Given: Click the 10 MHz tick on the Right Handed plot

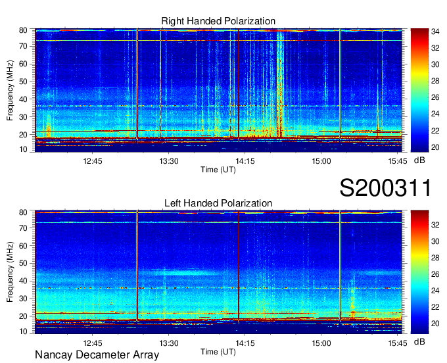Looking at the screenshot, I should point(23,149).
